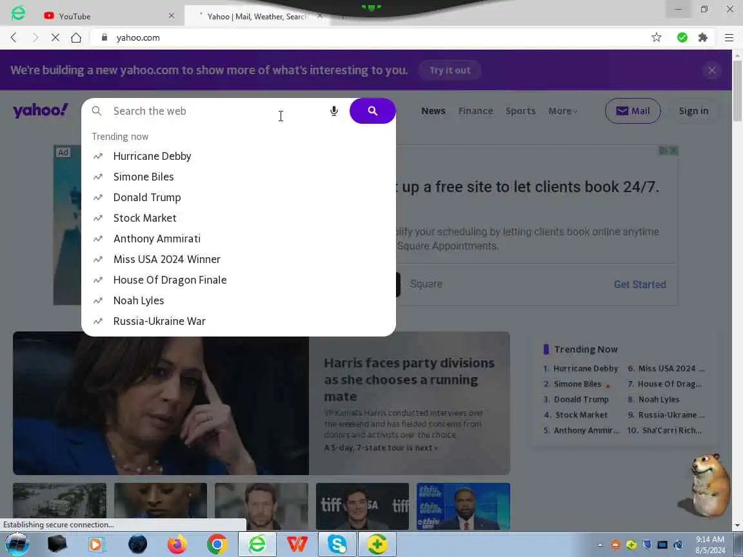This screenshot has height=557, width=743.
Task: Open the Sports section
Action: coord(520,111)
